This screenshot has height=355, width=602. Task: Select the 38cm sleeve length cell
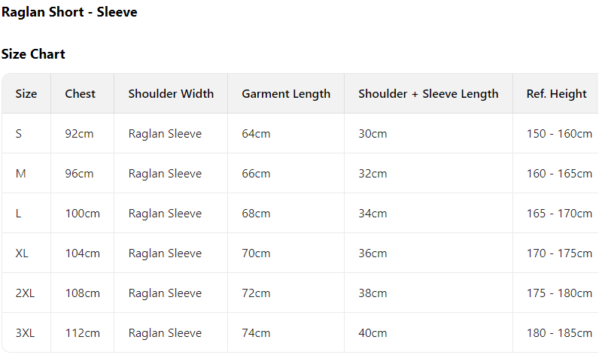[x=372, y=293]
